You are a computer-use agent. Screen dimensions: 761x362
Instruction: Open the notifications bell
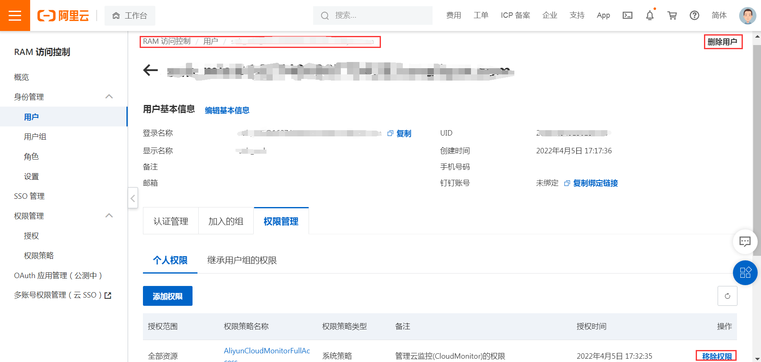pyautogui.click(x=650, y=15)
